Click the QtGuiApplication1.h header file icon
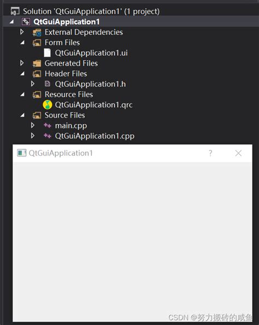This screenshot has width=259, height=325. pos(48,84)
